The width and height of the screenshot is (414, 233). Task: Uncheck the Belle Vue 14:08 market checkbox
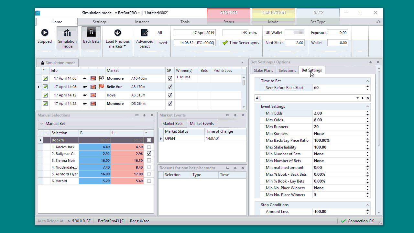45,87
